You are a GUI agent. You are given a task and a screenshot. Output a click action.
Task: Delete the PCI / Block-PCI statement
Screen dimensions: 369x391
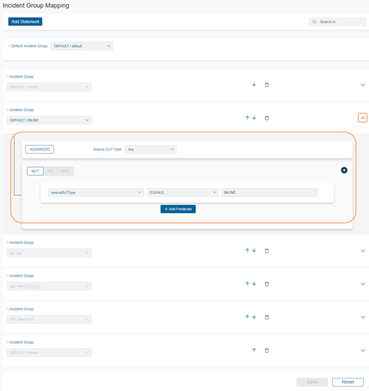[267, 317]
